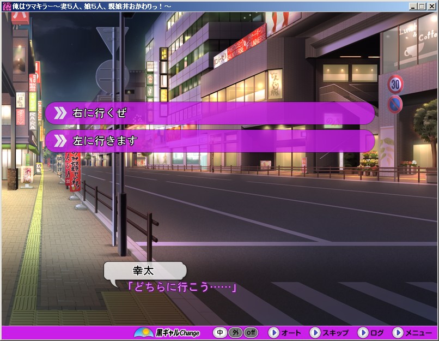Click the arrow icon beside スキップ

click(315, 333)
